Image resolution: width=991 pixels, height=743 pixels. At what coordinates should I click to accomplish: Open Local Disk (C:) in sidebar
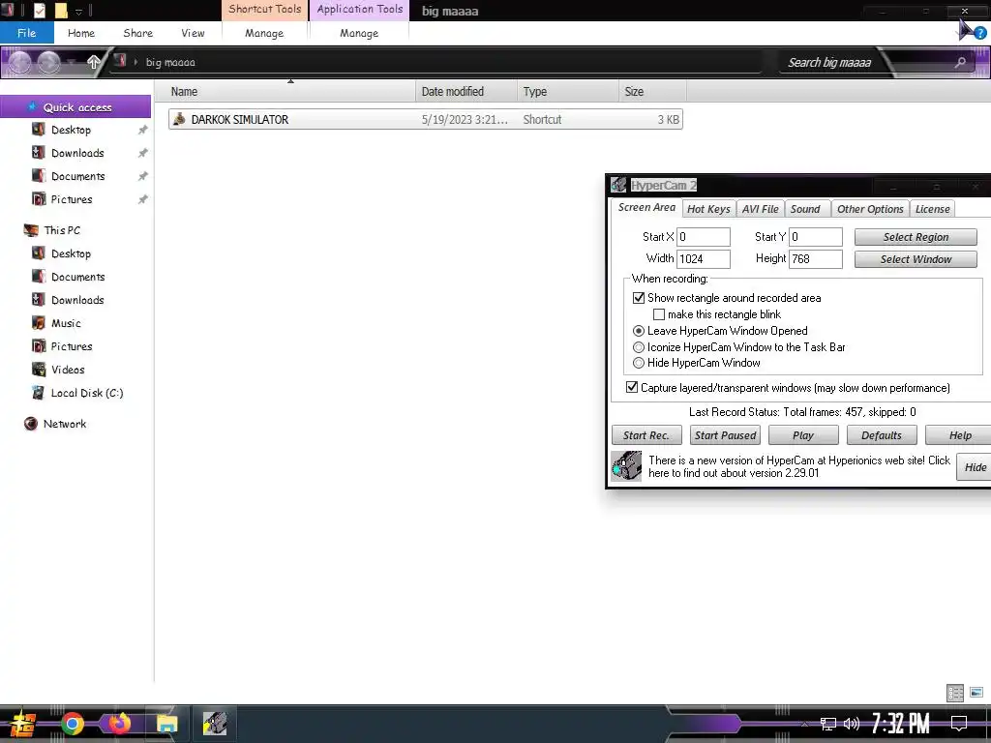(86, 393)
